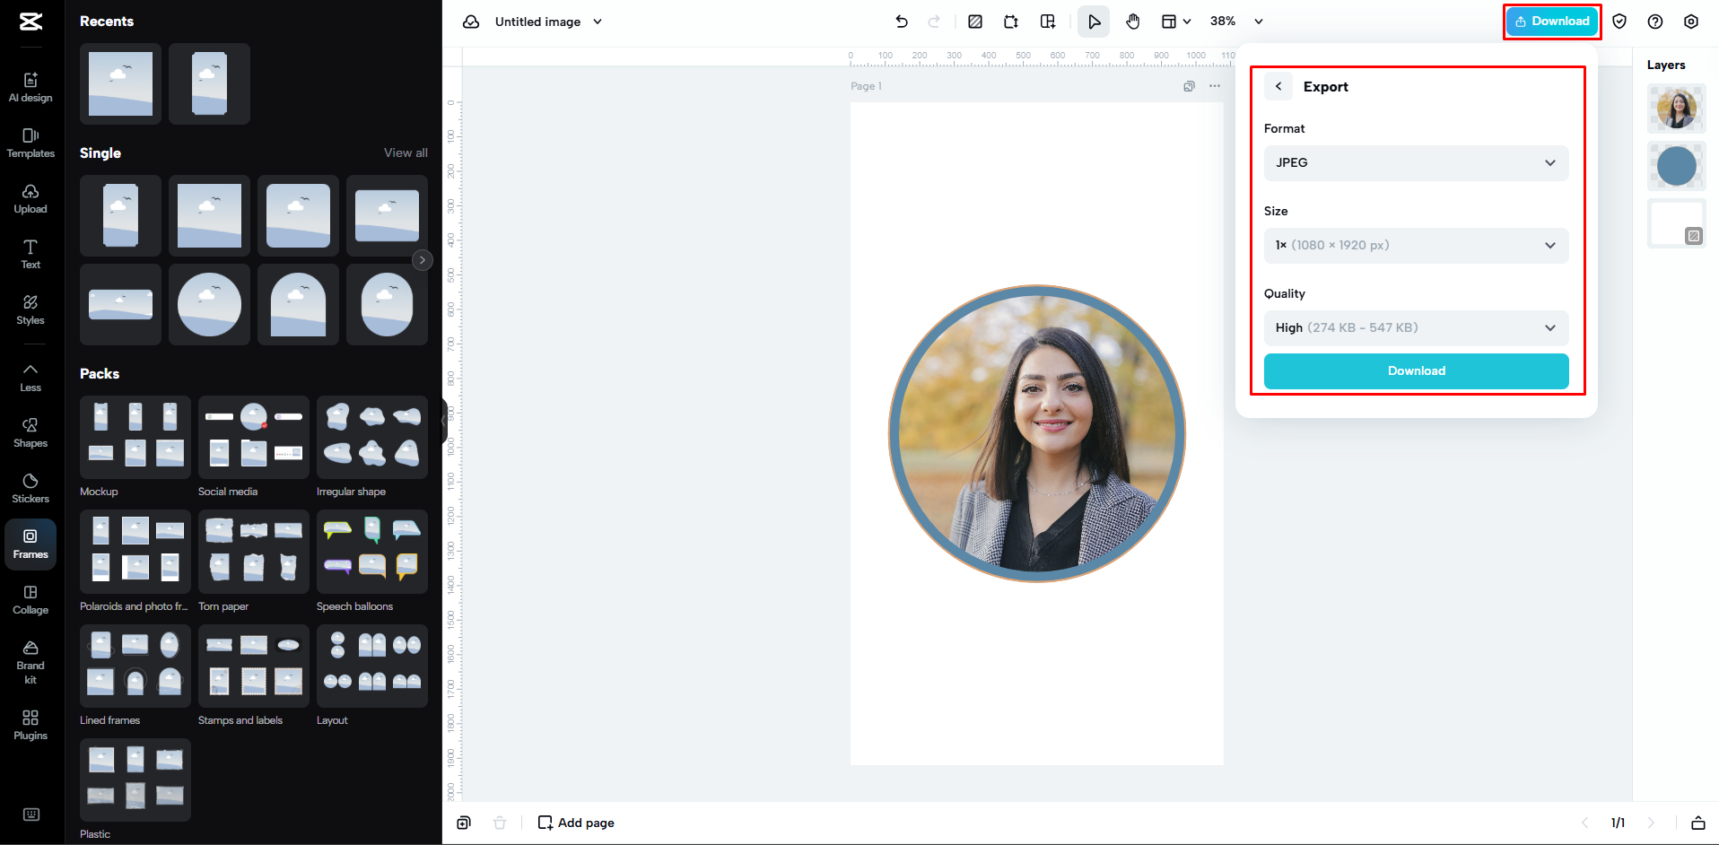Open the Brand kit panel
The image size is (1719, 845).
click(31, 659)
